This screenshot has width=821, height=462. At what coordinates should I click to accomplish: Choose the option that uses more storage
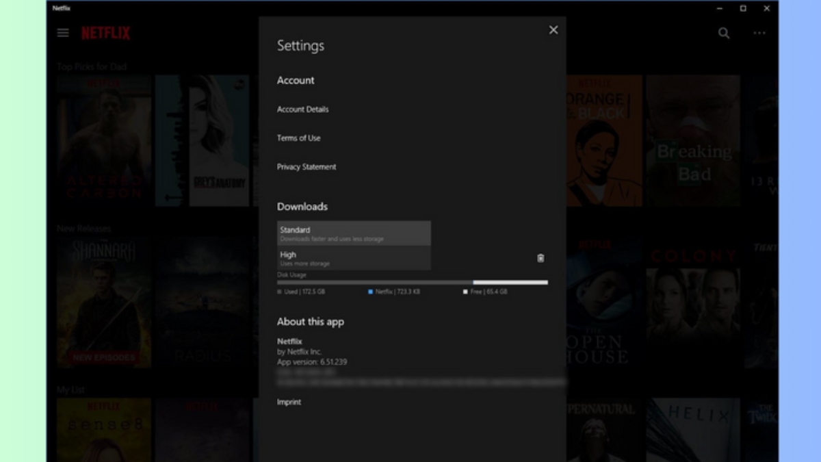[x=353, y=257]
